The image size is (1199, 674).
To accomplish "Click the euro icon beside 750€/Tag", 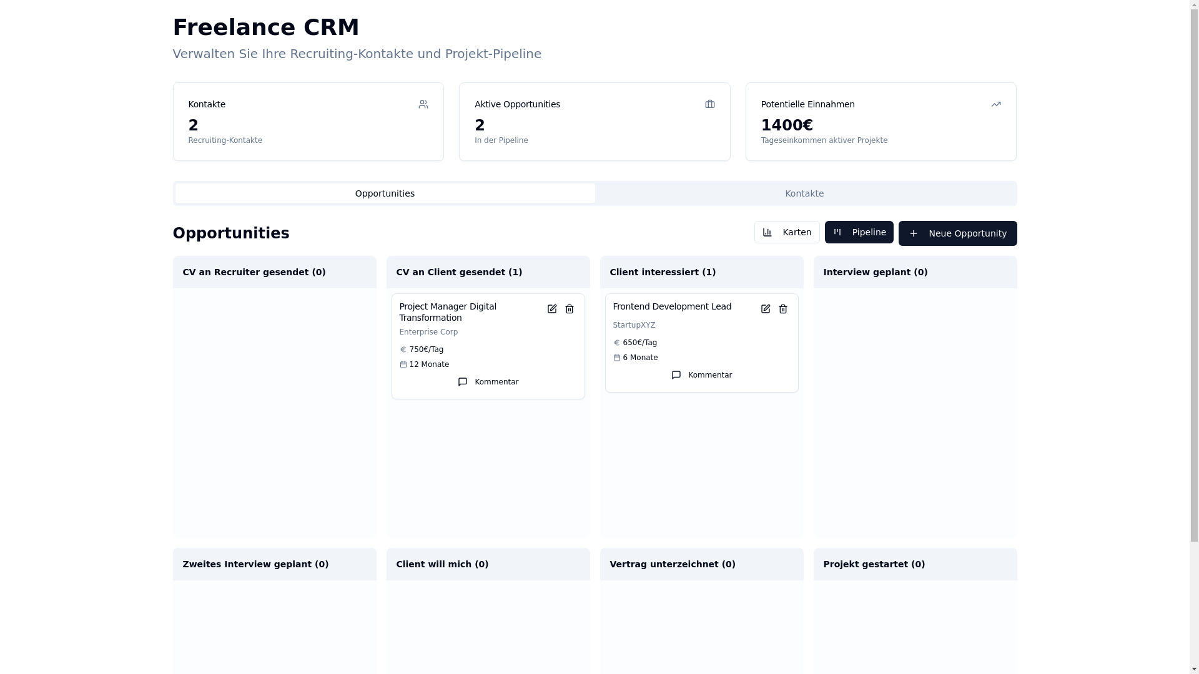I will [x=403, y=349].
